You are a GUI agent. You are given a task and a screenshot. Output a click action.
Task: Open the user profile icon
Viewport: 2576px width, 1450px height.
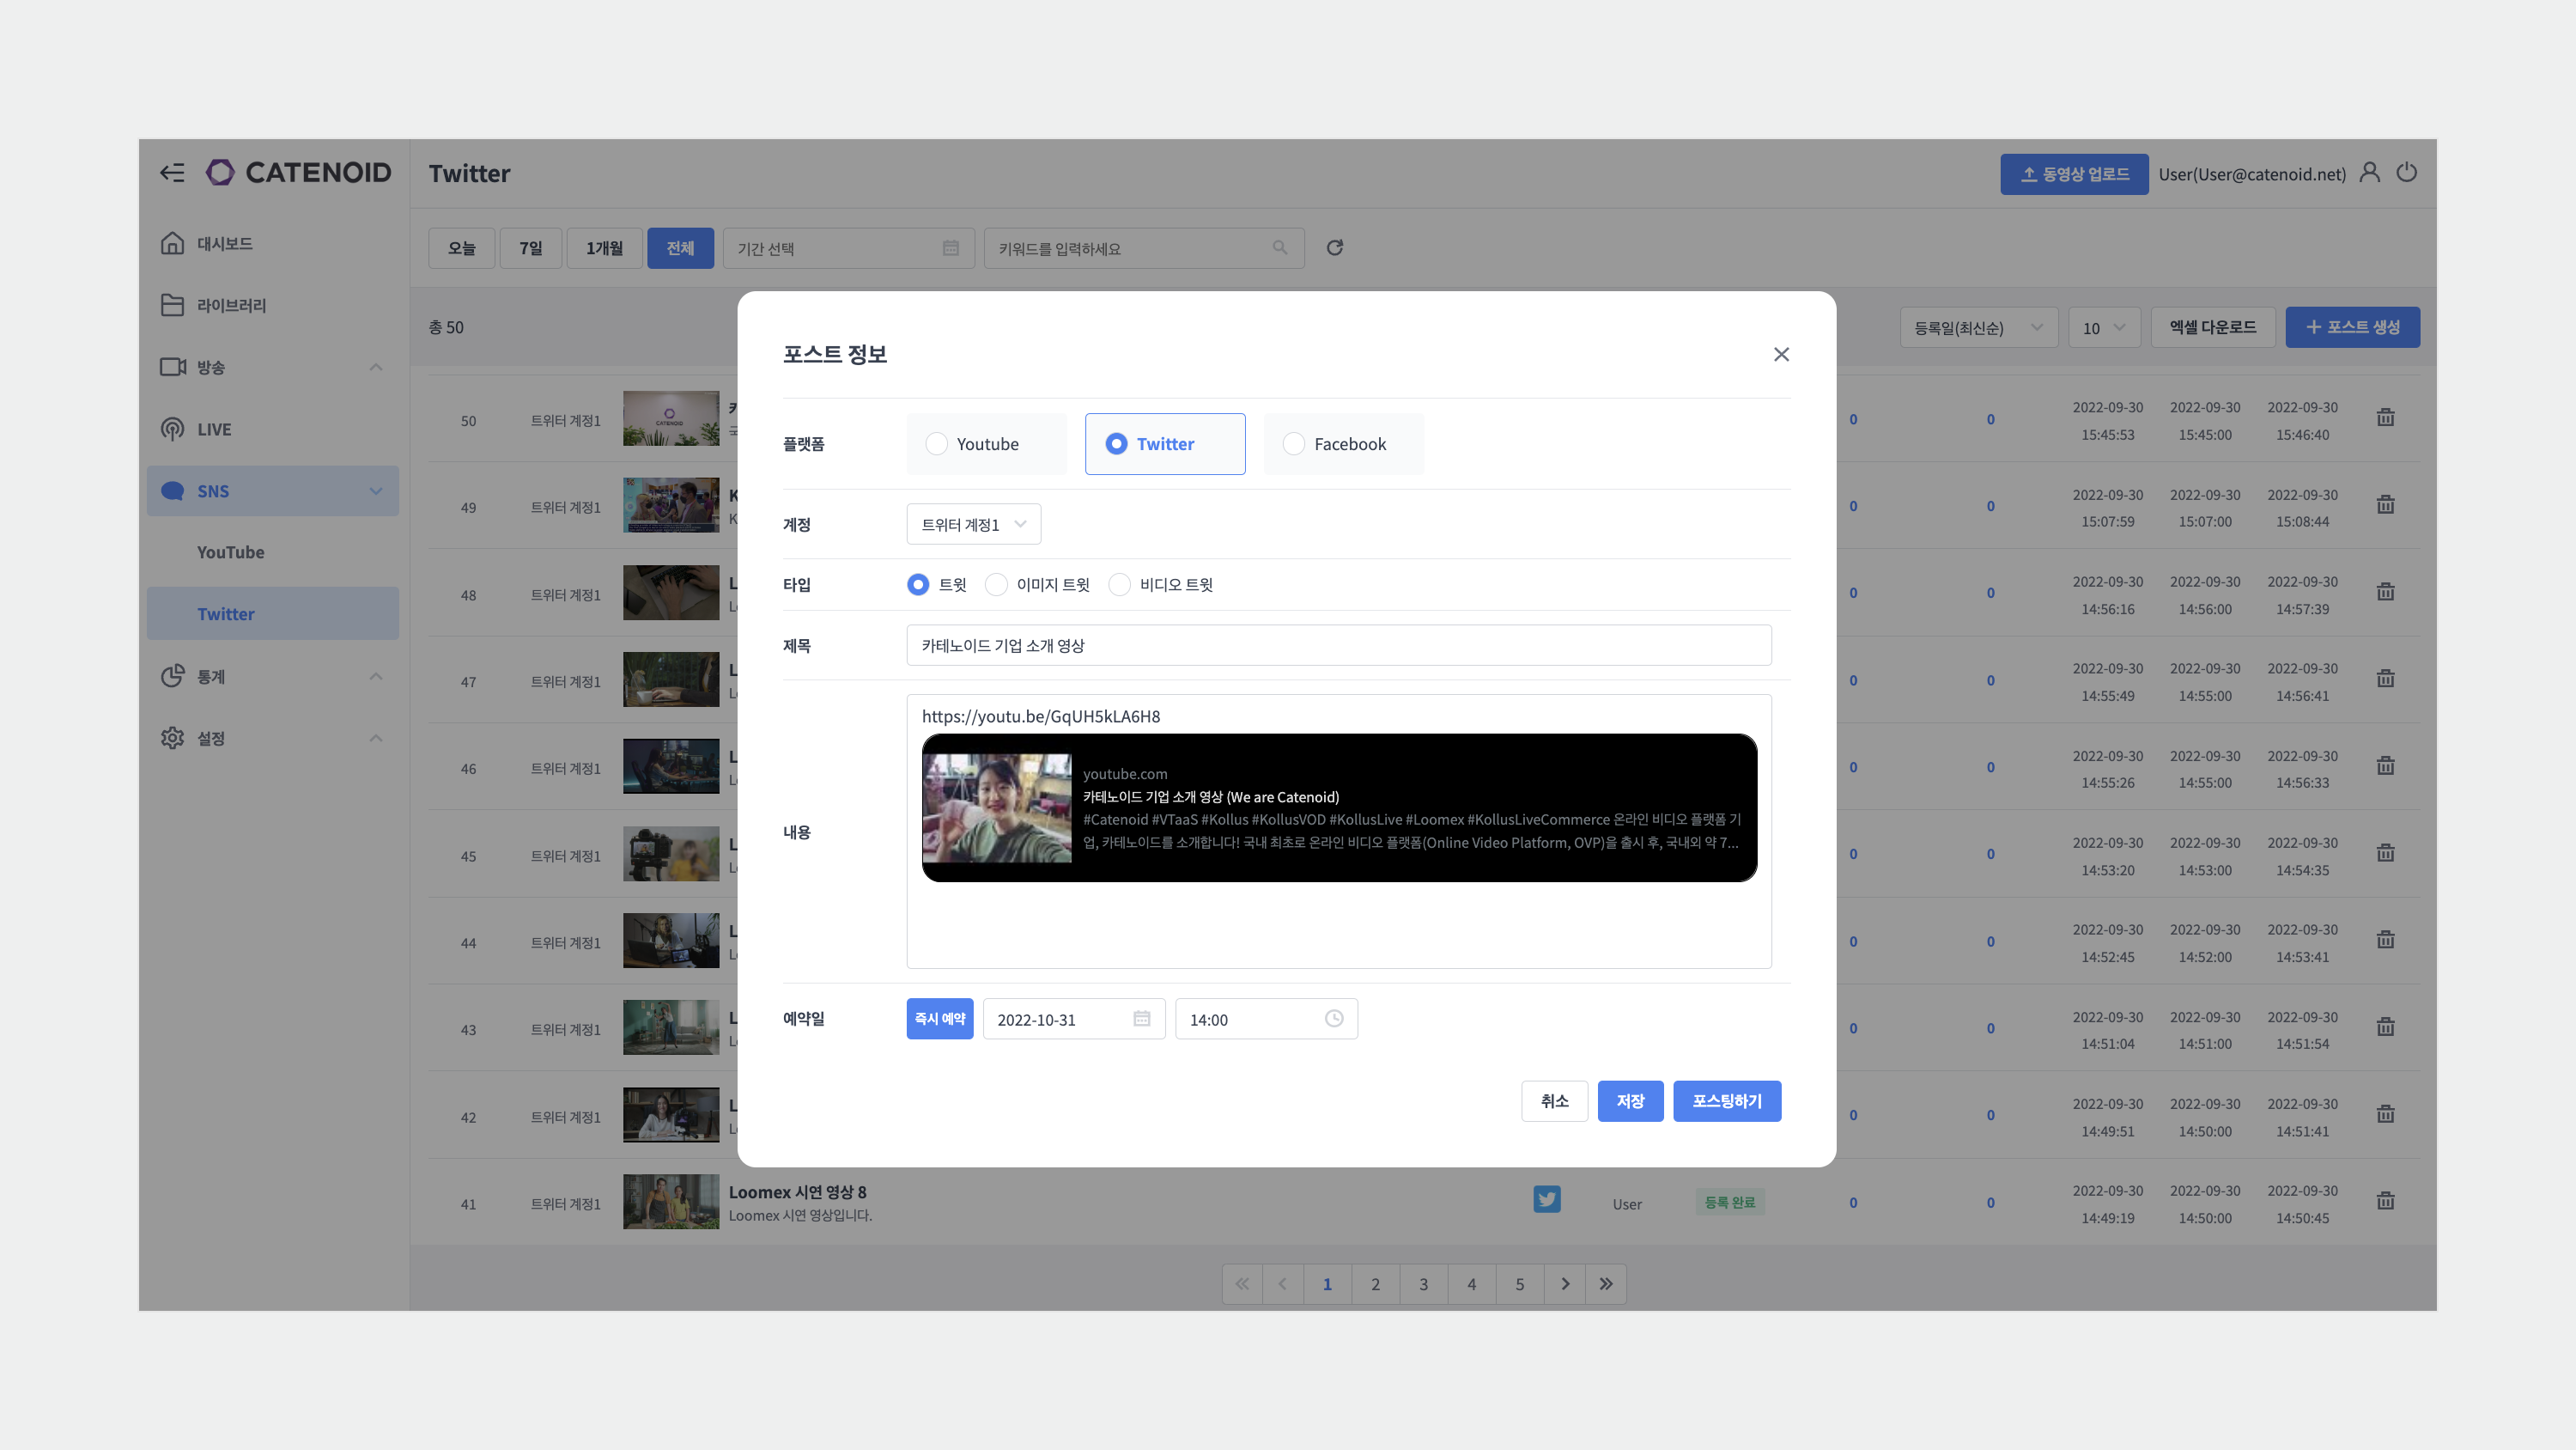[x=2369, y=174]
